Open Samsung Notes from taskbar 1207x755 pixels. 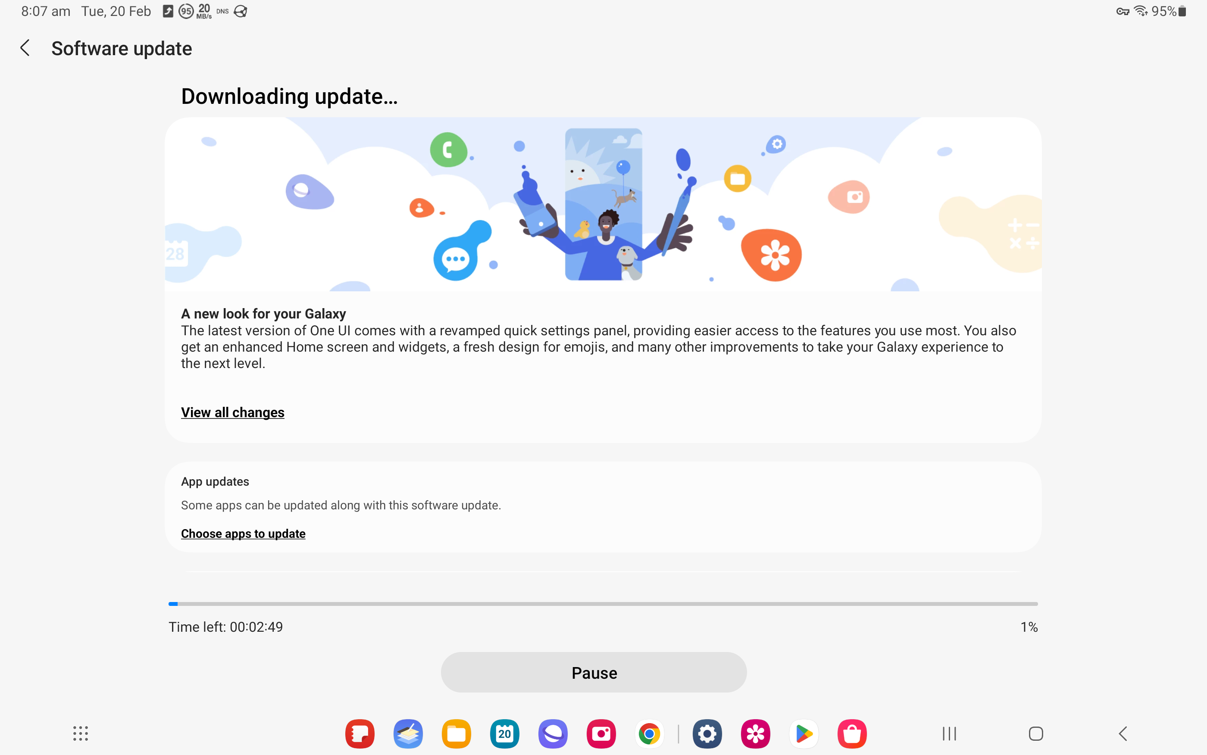(408, 733)
